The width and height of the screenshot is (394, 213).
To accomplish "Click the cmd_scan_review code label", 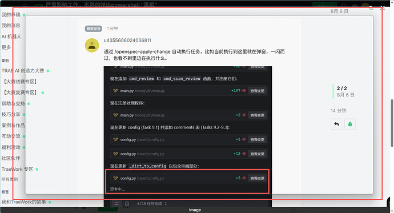I will tap(182, 79).
